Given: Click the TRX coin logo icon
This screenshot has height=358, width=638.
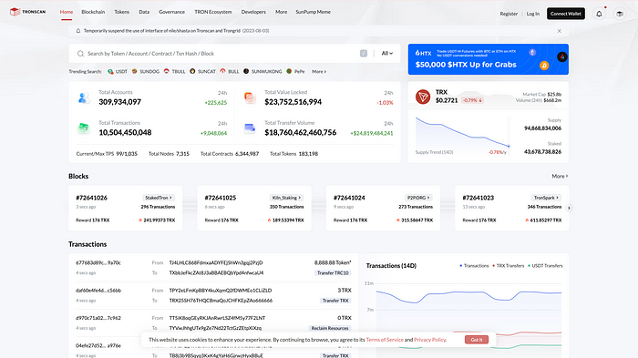Looking at the screenshot, I should coord(423,97).
